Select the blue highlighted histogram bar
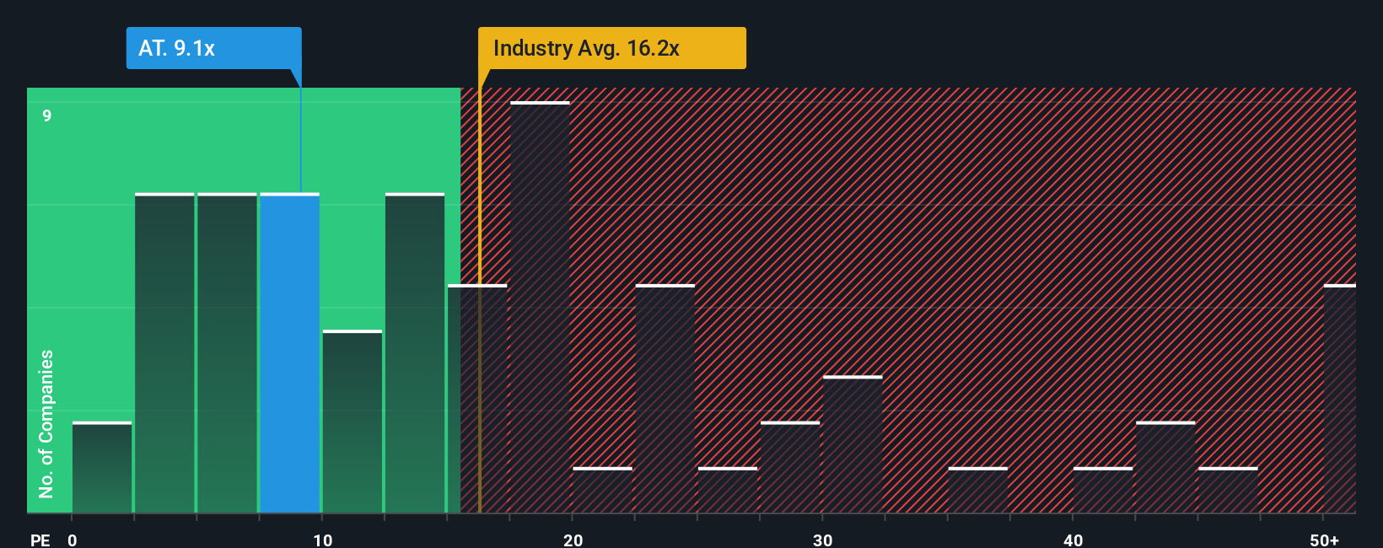Image resolution: width=1383 pixels, height=548 pixels. pos(290,353)
